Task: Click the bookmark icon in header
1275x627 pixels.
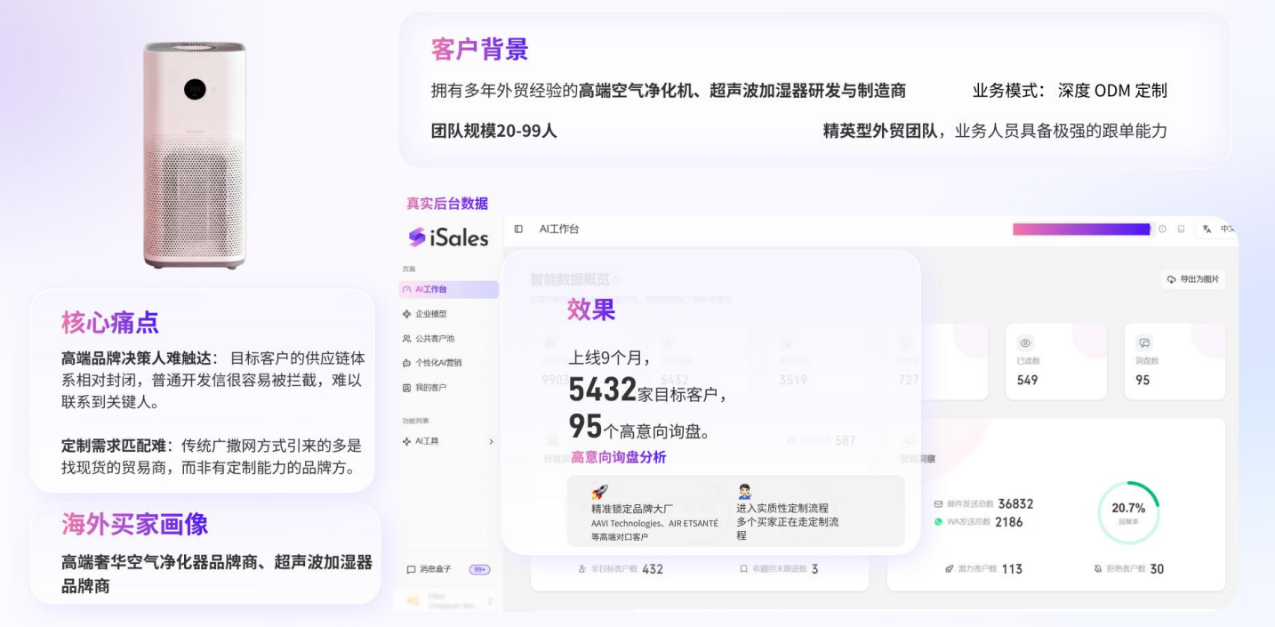Action: (x=1181, y=229)
